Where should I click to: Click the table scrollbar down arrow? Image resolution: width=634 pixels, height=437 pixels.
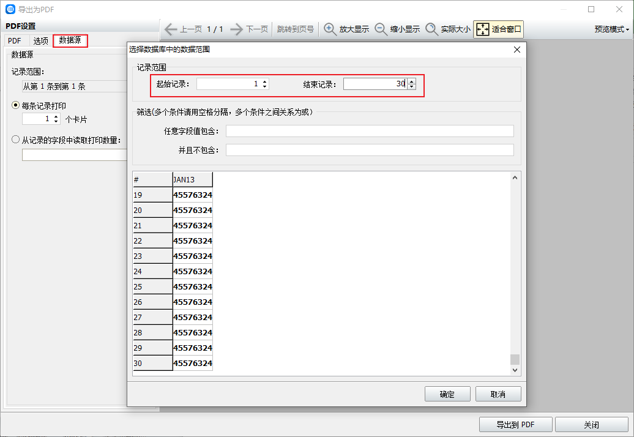515,370
